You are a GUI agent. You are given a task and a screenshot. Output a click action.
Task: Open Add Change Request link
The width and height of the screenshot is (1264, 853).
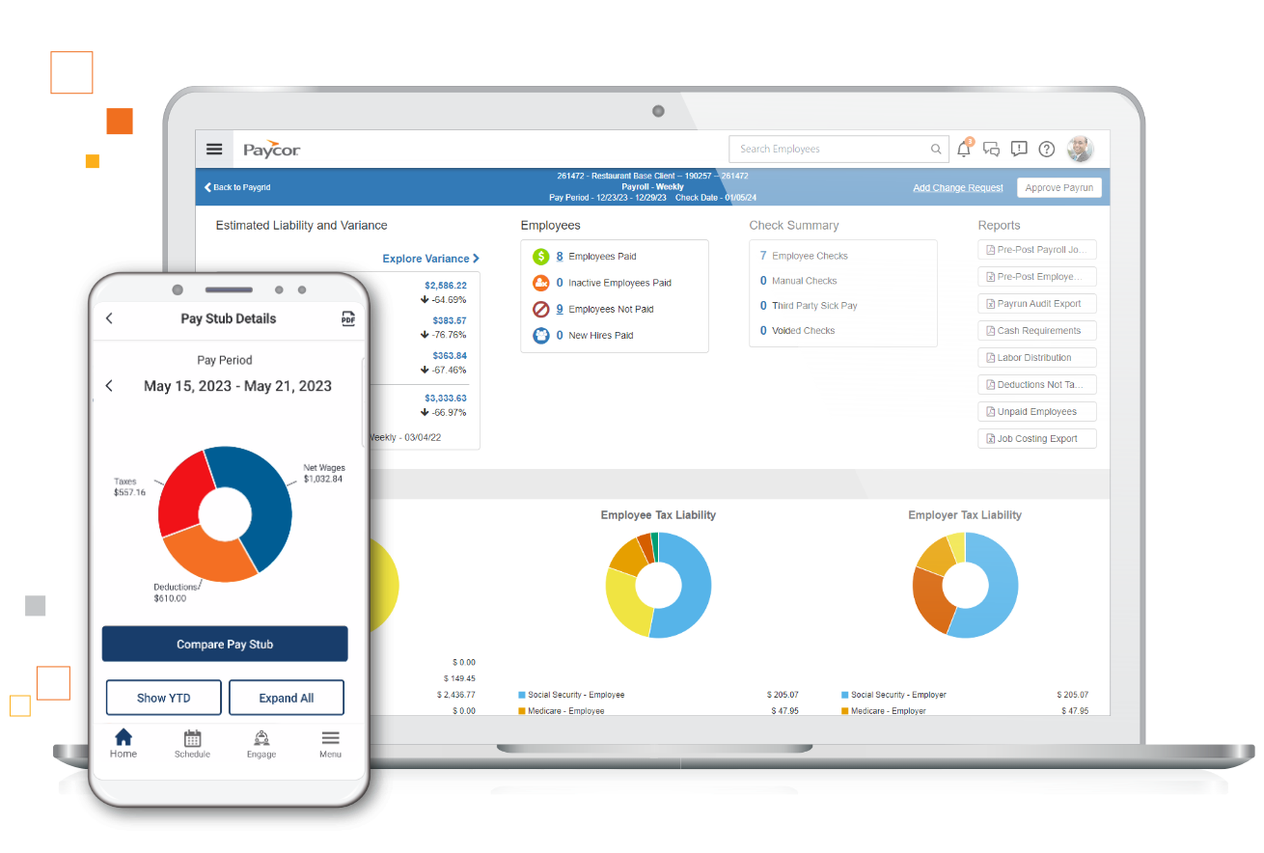[957, 188]
